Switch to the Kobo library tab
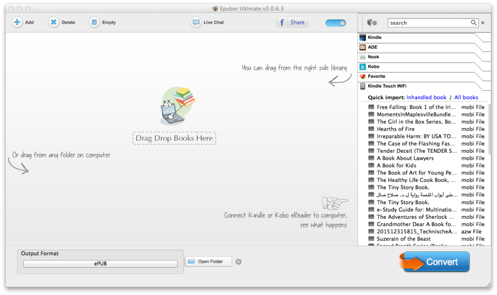The image size is (497, 295). tap(424, 67)
